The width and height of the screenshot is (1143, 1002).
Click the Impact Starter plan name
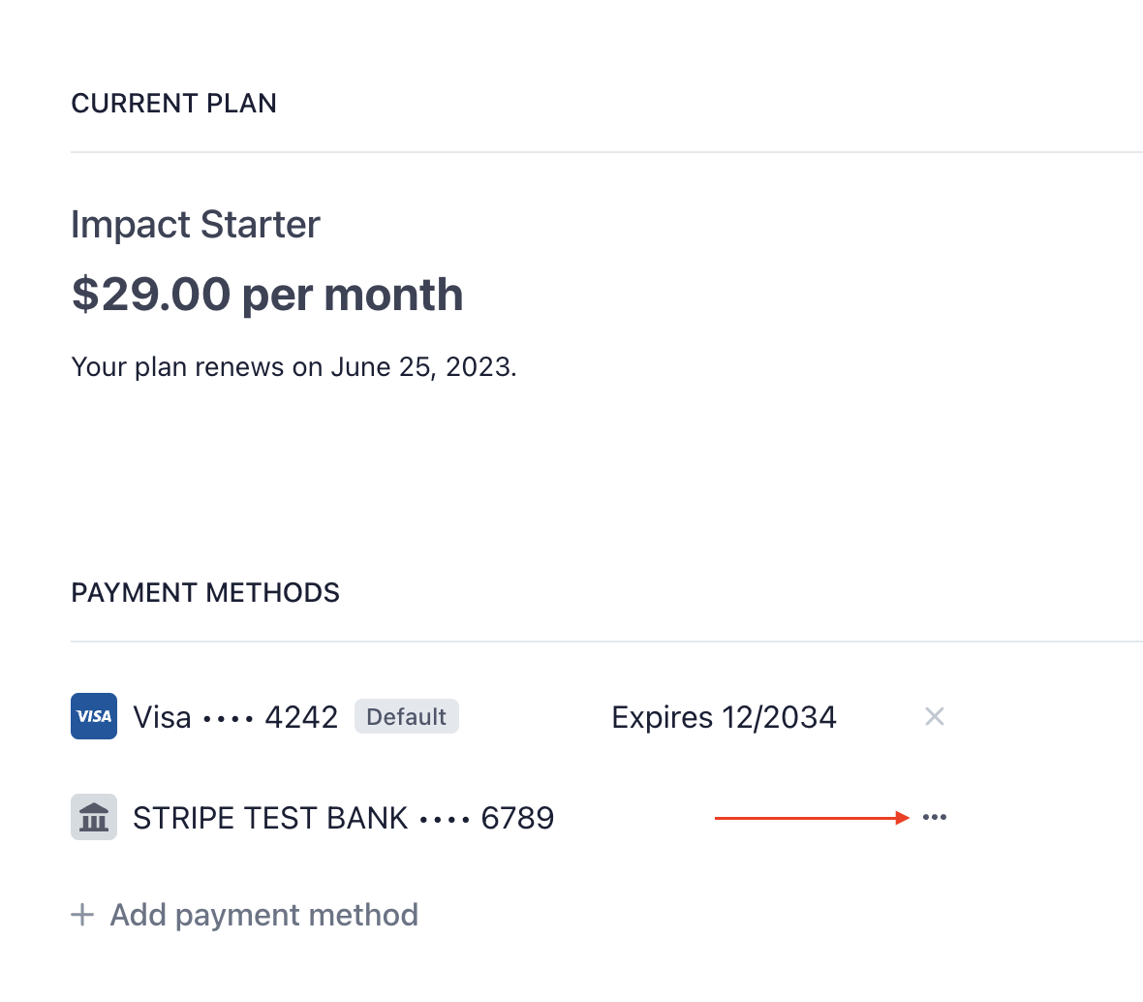pos(196,225)
